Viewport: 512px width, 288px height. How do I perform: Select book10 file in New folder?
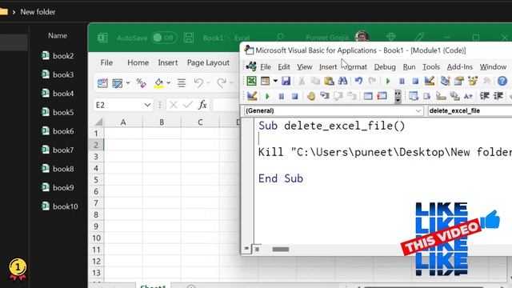[60, 206]
